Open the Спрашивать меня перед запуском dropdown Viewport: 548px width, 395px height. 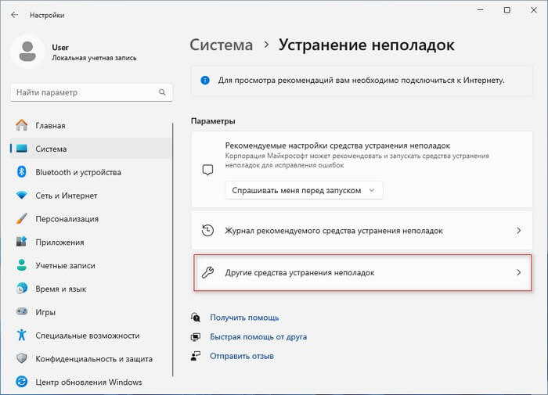click(x=304, y=190)
